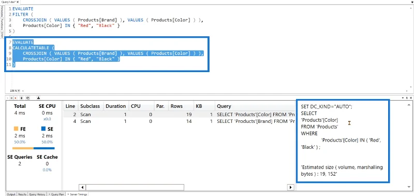Click EVALUATE on editor line 1
Screen dimensions: 414x196
pos(23,9)
